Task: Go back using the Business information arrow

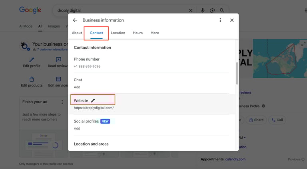Action: click(x=75, y=20)
